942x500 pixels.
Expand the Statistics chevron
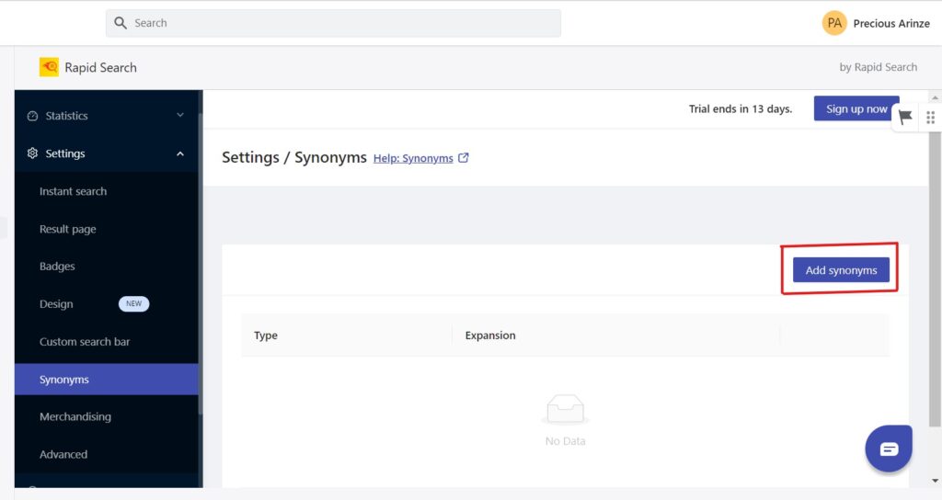[x=180, y=115]
